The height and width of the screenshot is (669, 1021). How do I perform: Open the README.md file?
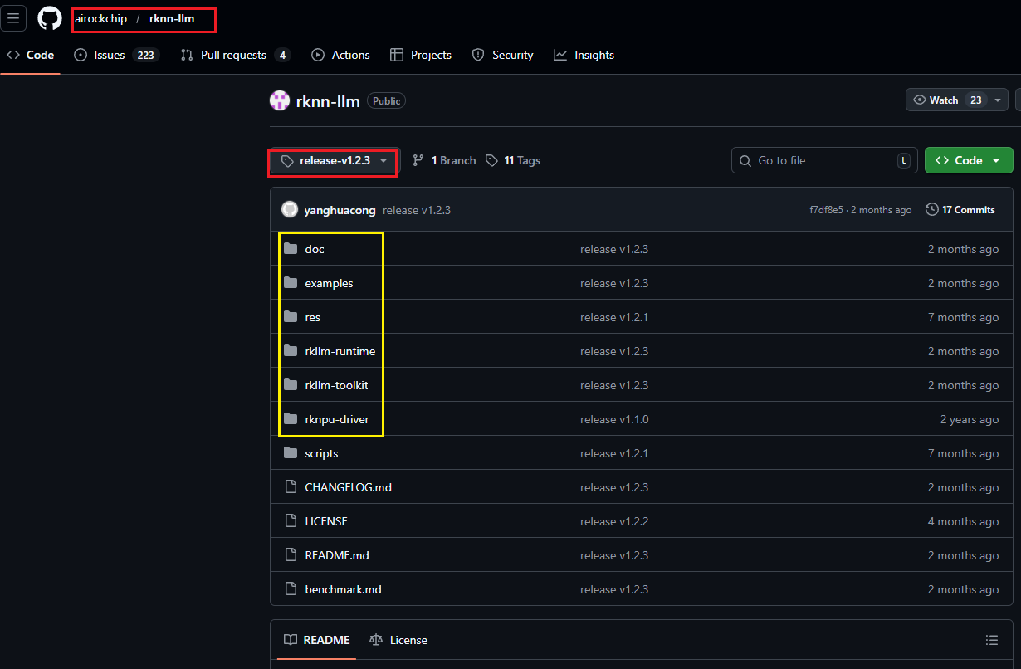coord(337,555)
